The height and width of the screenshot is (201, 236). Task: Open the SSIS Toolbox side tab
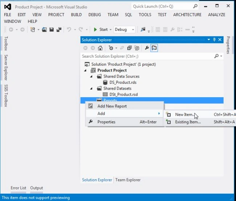tap(6, 96)
